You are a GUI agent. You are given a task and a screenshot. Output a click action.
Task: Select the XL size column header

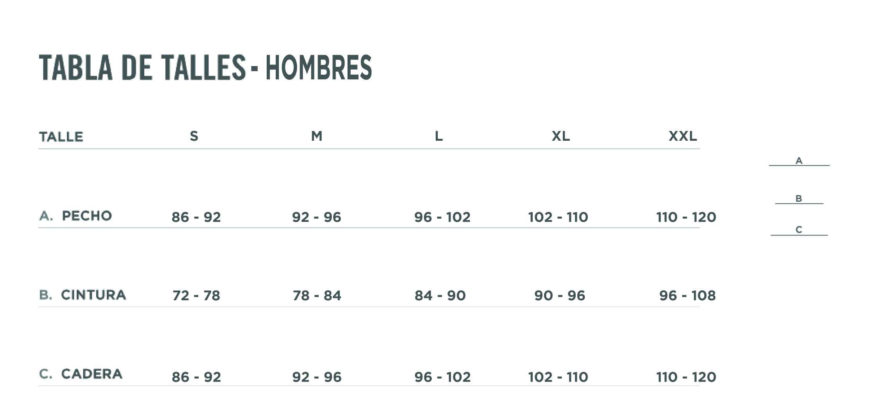tap(560, 136)
